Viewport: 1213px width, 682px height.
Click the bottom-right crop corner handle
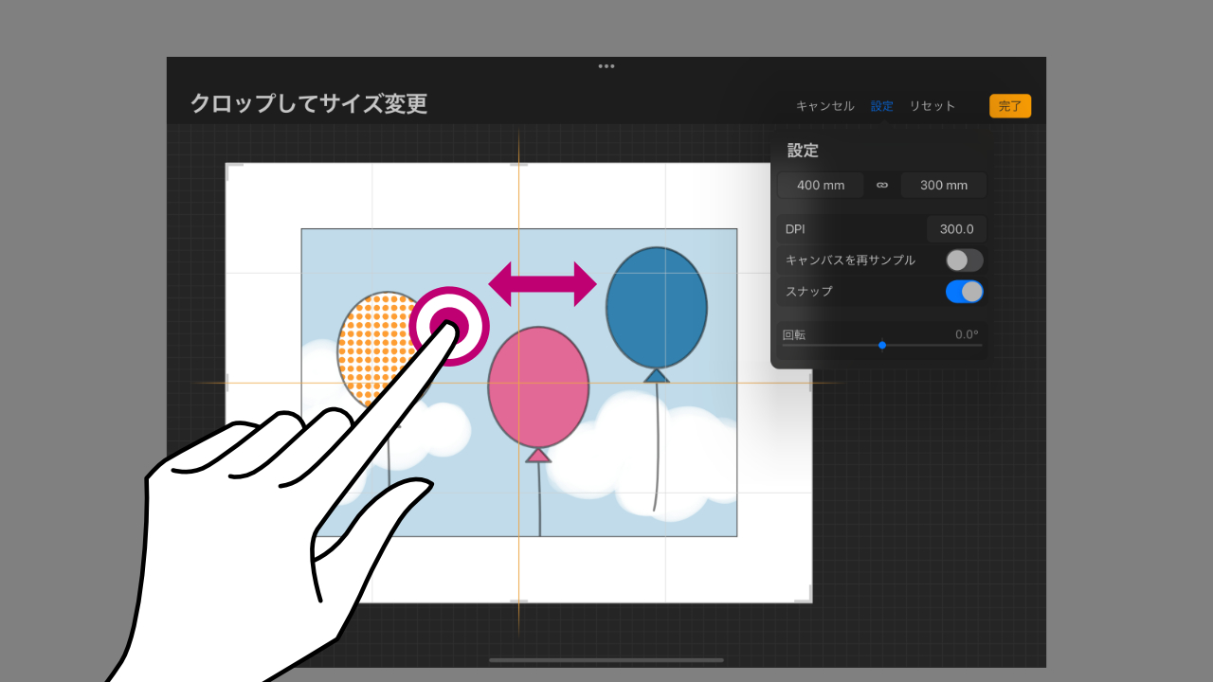[804, 595]
